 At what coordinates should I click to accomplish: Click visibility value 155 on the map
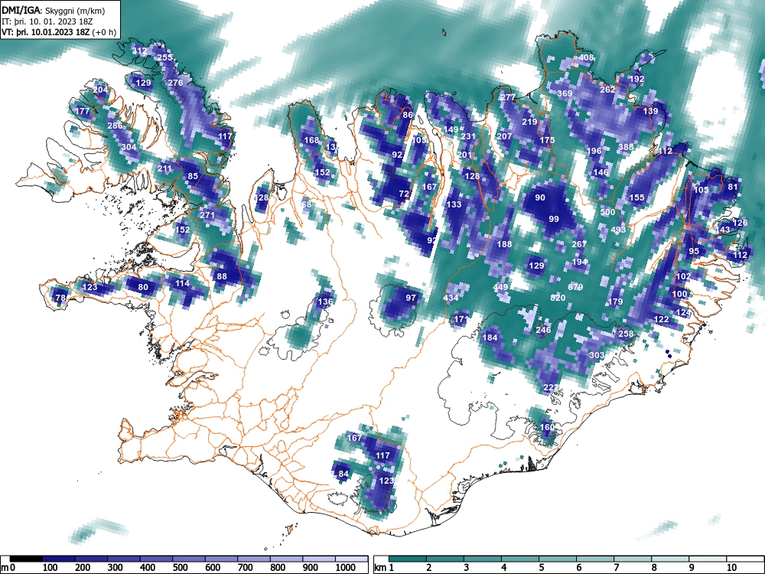636,197
